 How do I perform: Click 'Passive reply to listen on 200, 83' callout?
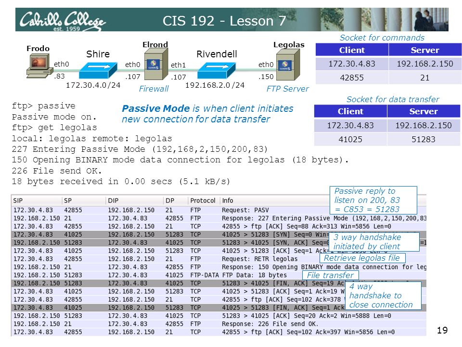tap(373, 200)
